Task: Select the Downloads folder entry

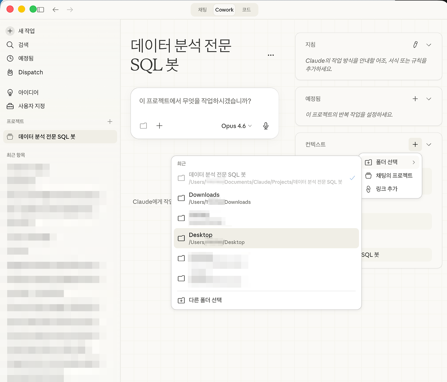Action: pyautogui.click(x=266, y=198)
